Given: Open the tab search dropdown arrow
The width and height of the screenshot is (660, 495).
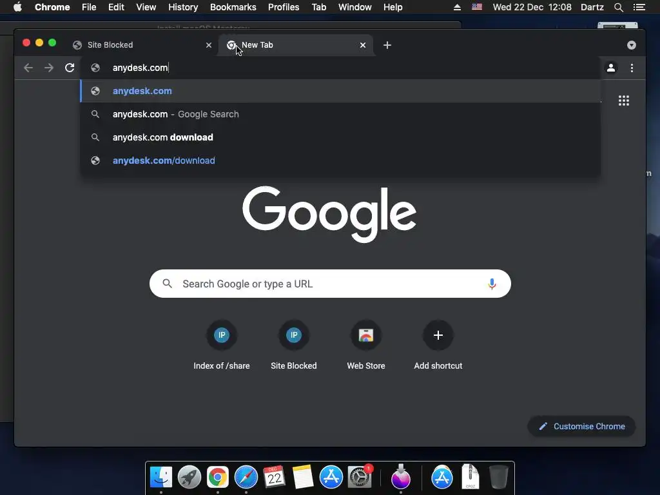Looking at the screenshot, I should tap(632, 45).
